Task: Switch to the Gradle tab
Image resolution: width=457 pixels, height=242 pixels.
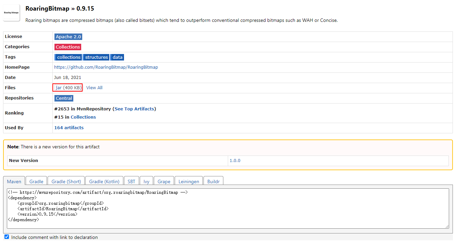Action: click(36, 181)
